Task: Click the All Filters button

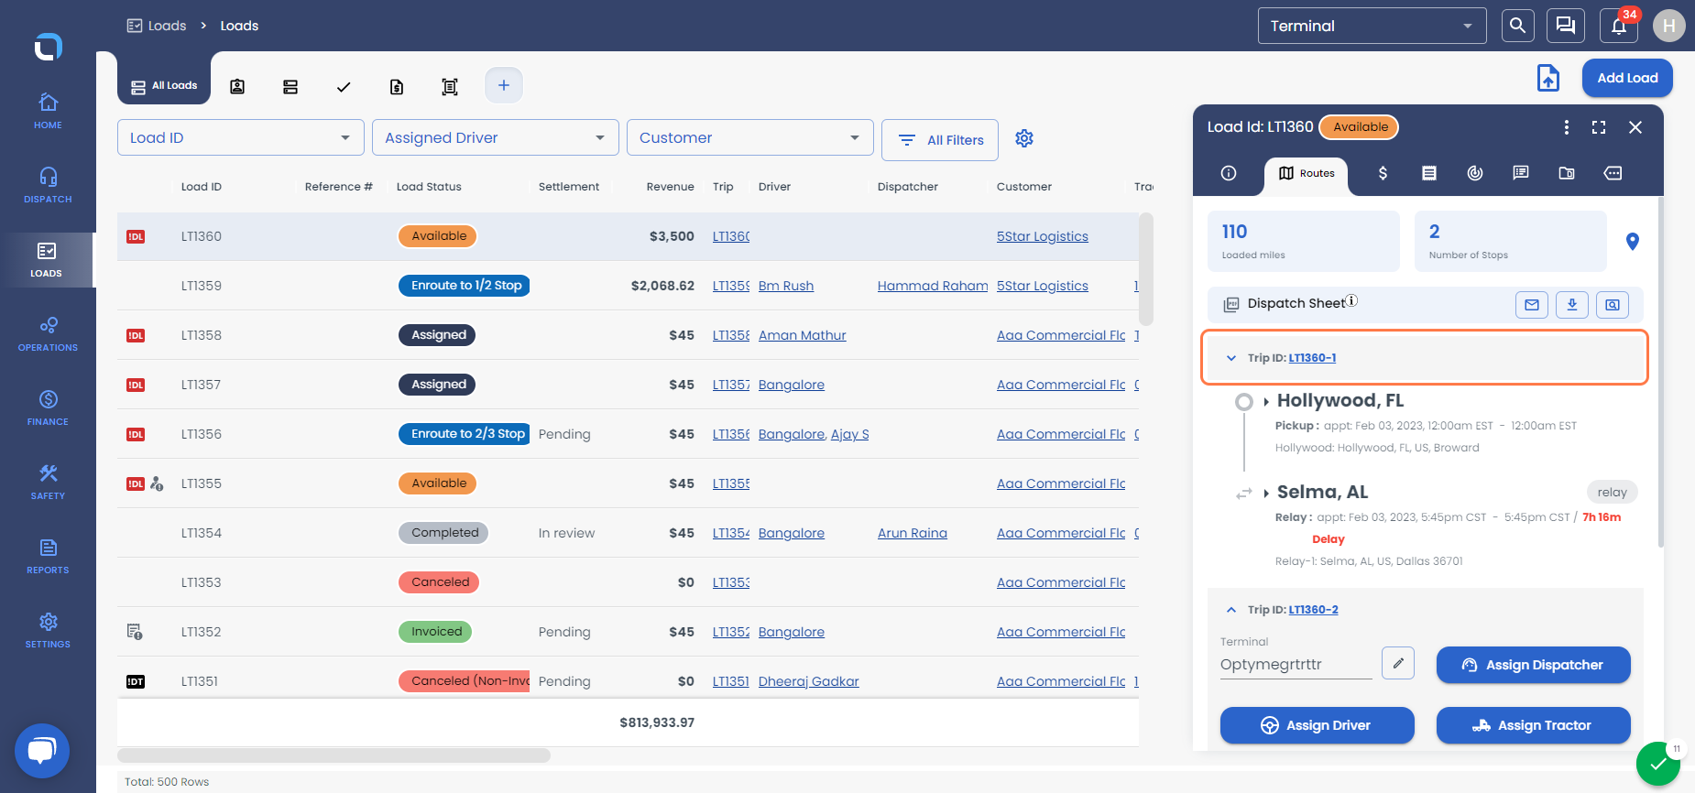Action: [940, 140]
